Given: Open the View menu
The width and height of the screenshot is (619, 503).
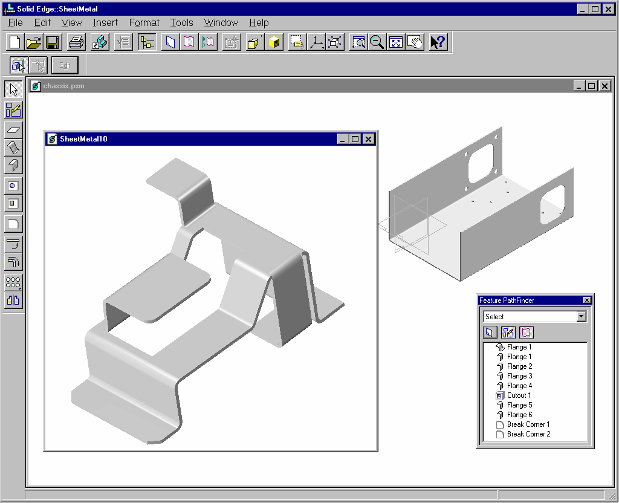Looking at the screenshot, I should point(71,22).
